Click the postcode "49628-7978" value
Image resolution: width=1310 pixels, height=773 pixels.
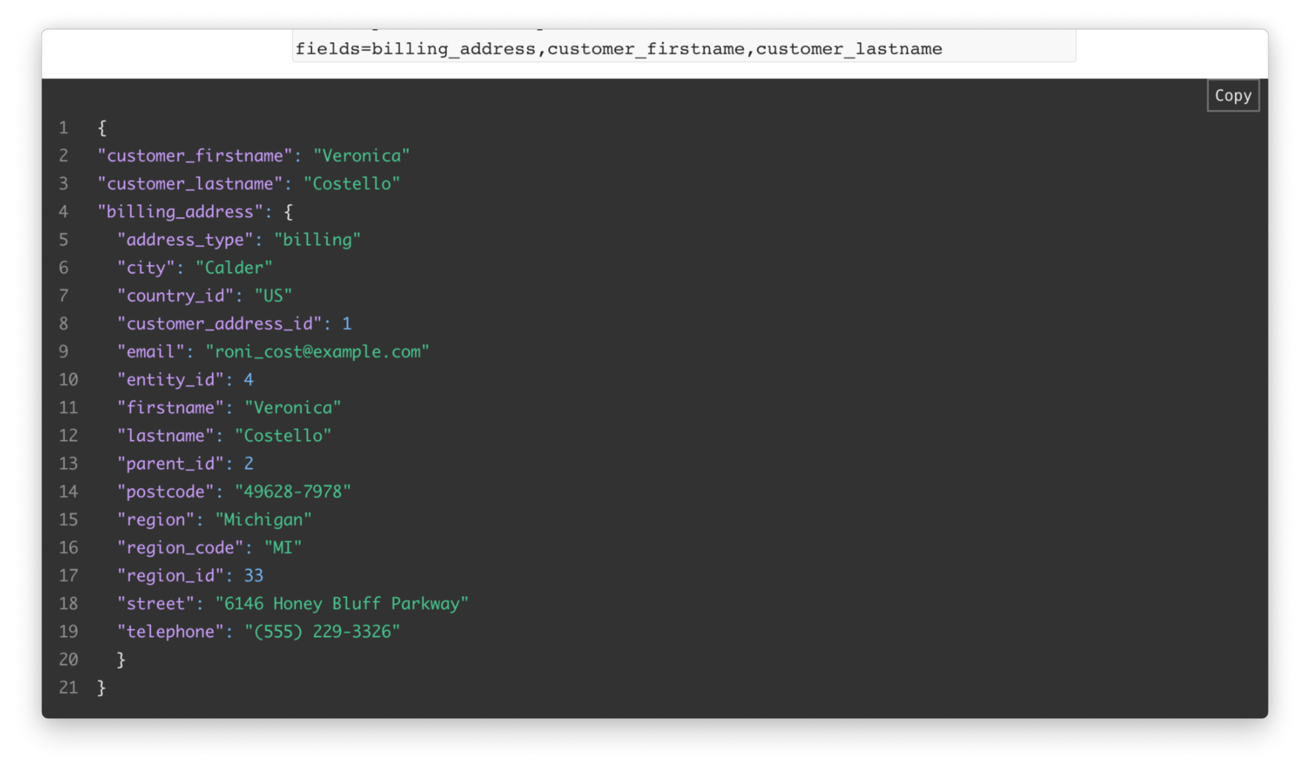tap(293, 492)
